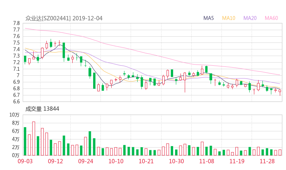
Task: Click the 7.8 price axis label
Action: coord(16,23)
